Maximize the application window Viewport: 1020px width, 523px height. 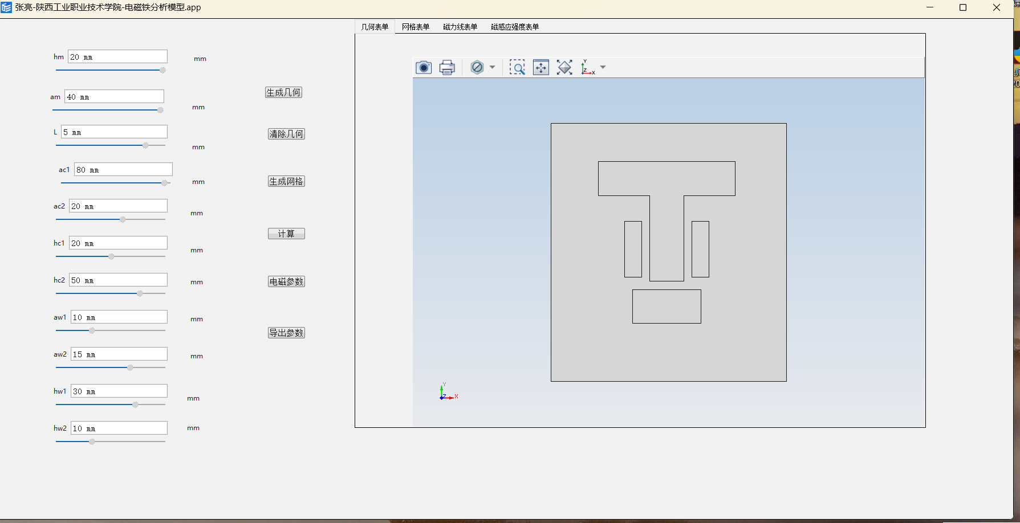(963, 7)
